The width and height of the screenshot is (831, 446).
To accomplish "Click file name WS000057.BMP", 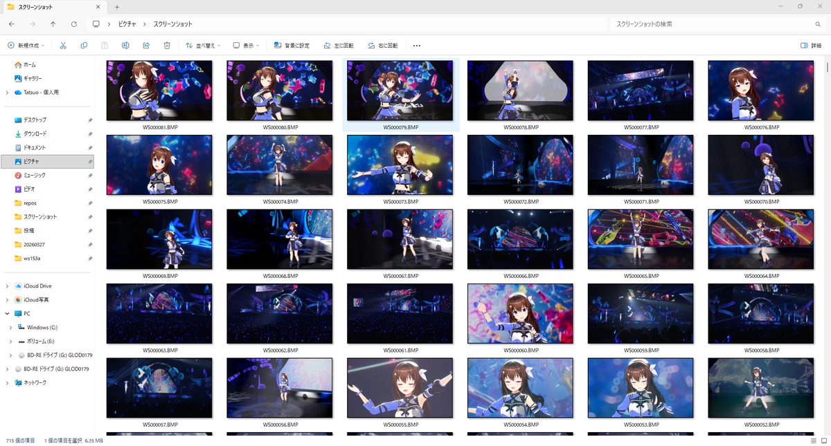I will click(160, 424).
